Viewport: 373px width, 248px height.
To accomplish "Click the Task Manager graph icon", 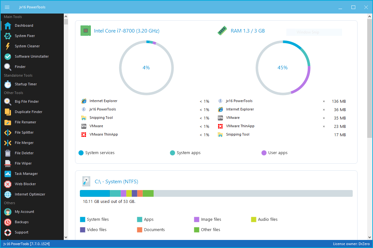I will pos(8,174).
